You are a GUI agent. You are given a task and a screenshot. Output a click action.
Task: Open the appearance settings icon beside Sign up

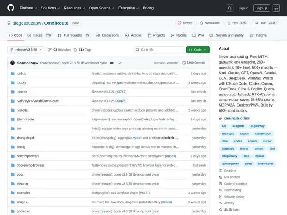coord(276,8)
